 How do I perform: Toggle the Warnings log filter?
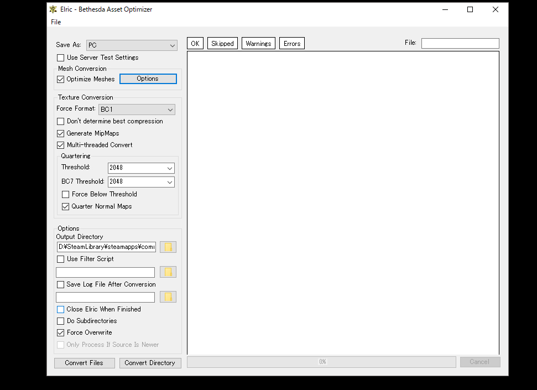[259, 44]
